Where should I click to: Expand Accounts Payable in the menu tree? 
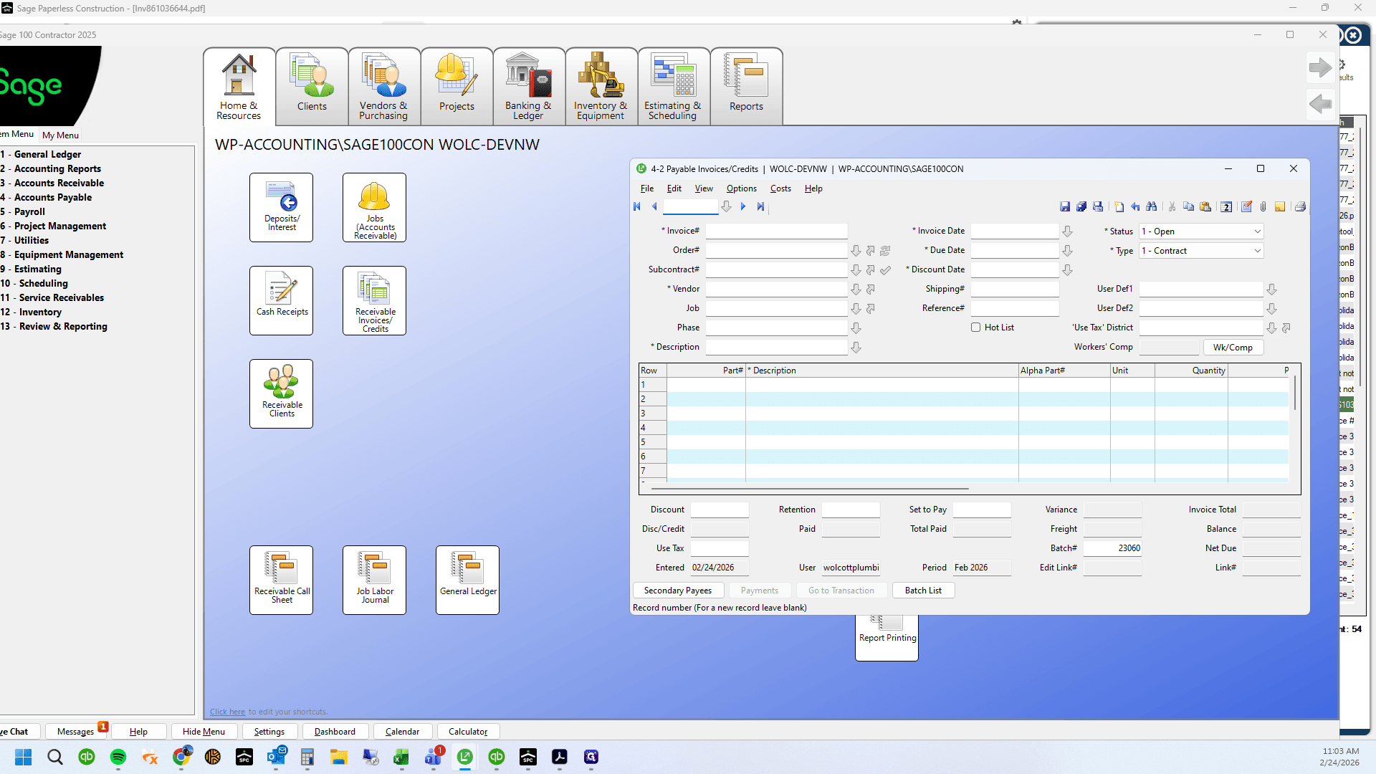(53, 197)
